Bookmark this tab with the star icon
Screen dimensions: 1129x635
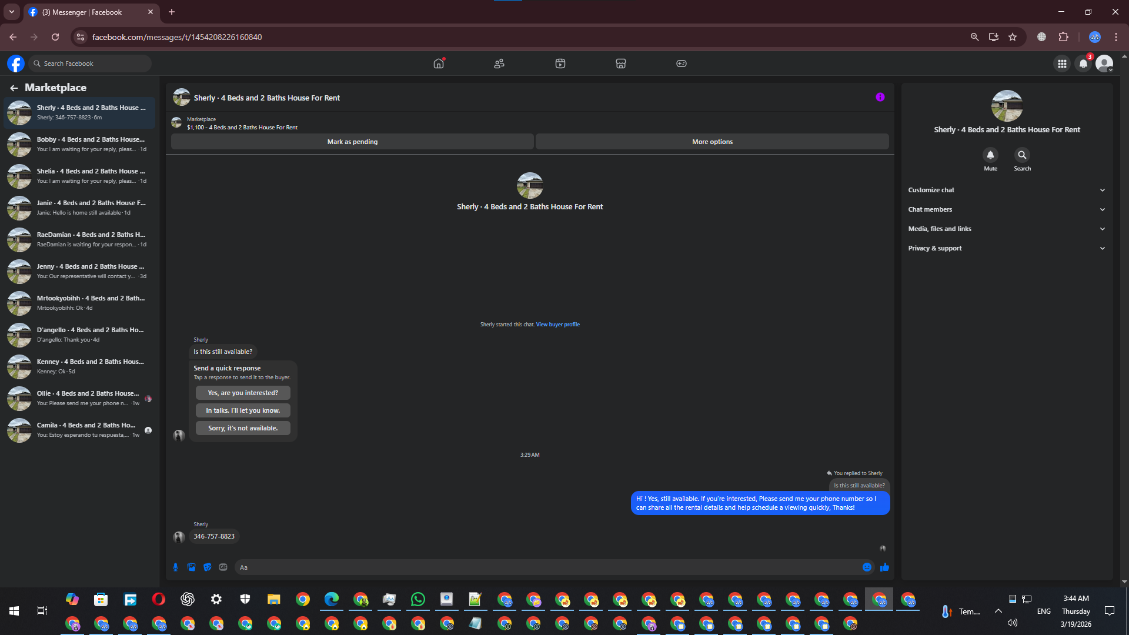tap(1013, 37)
